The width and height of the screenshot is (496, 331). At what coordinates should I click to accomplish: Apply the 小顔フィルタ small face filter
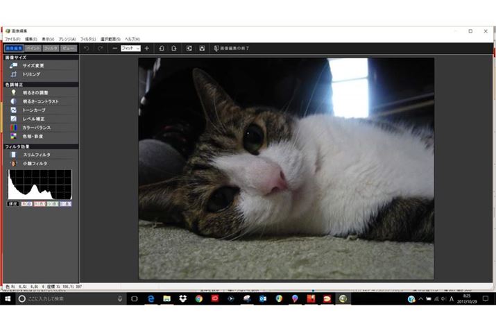(36, 163)
